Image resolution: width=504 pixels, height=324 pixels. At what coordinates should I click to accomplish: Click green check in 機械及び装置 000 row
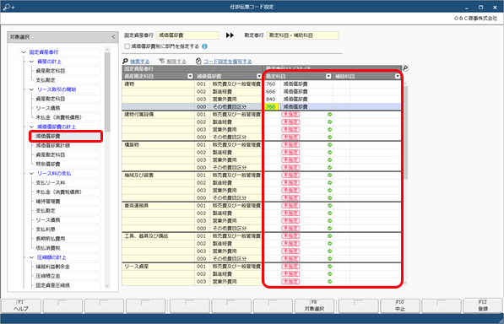tap(329, 198)
